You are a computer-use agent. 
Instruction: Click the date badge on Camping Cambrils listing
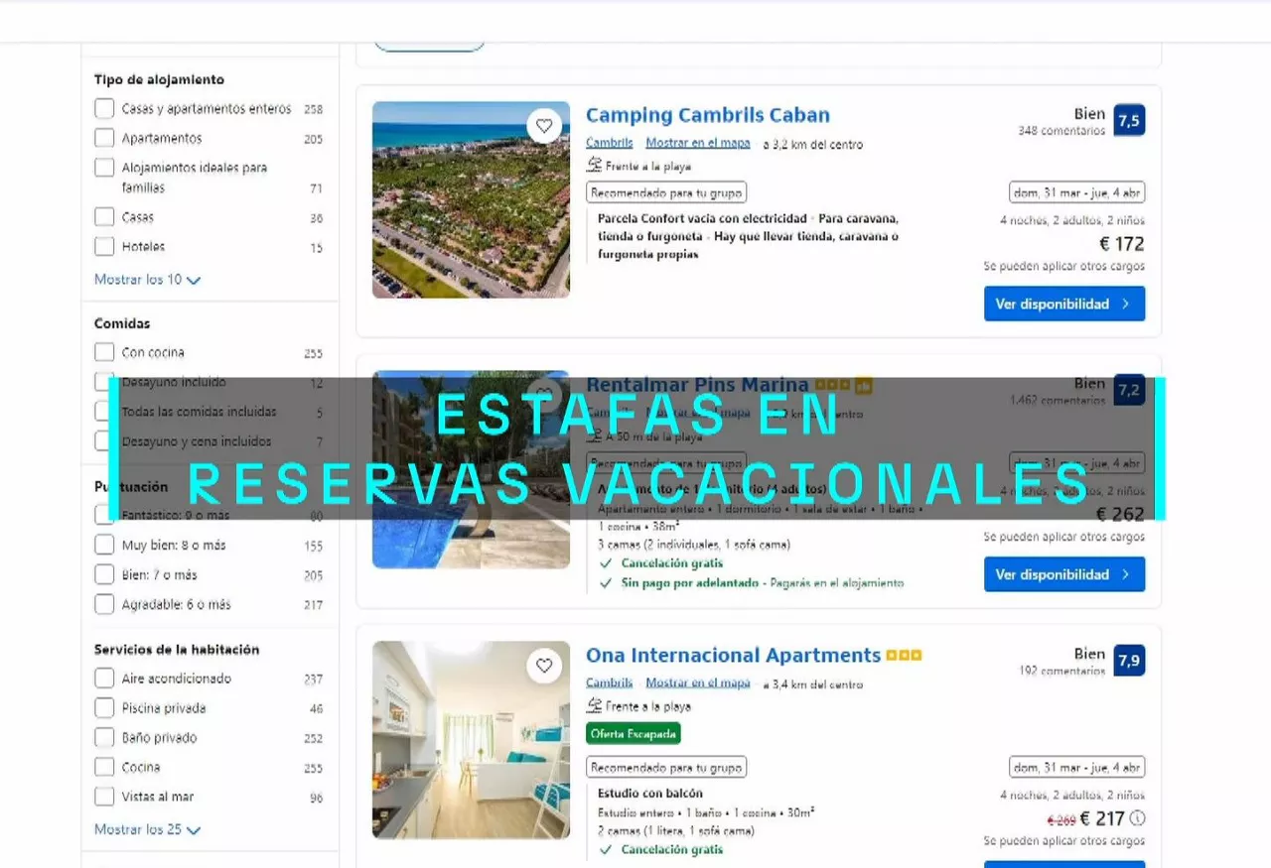tap(1077, 193)
